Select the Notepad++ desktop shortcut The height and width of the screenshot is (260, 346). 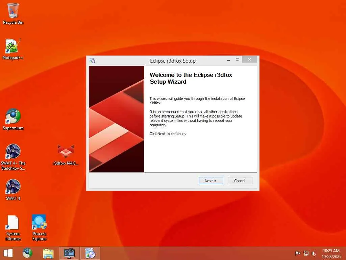pos(13,49)
